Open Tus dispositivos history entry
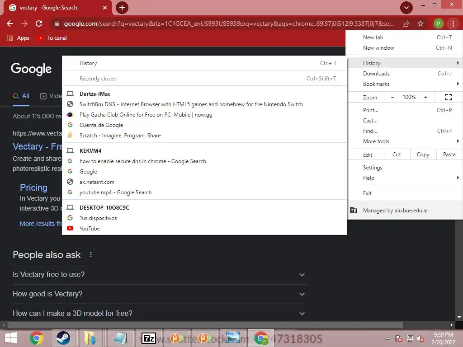This screenshot has height=347, width=463. click(205, 218)
